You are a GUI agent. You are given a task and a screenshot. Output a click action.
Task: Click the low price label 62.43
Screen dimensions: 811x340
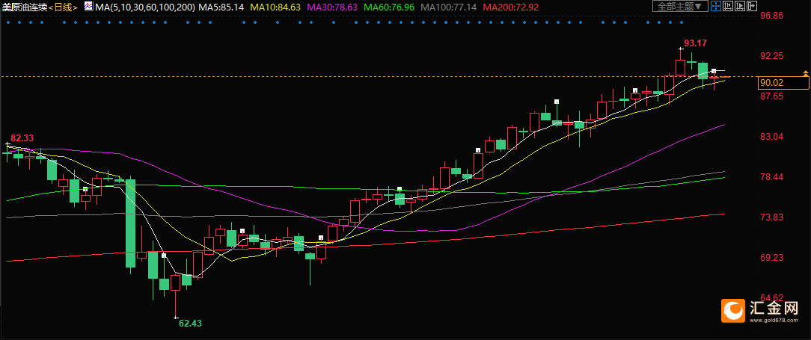coord(190,324)
